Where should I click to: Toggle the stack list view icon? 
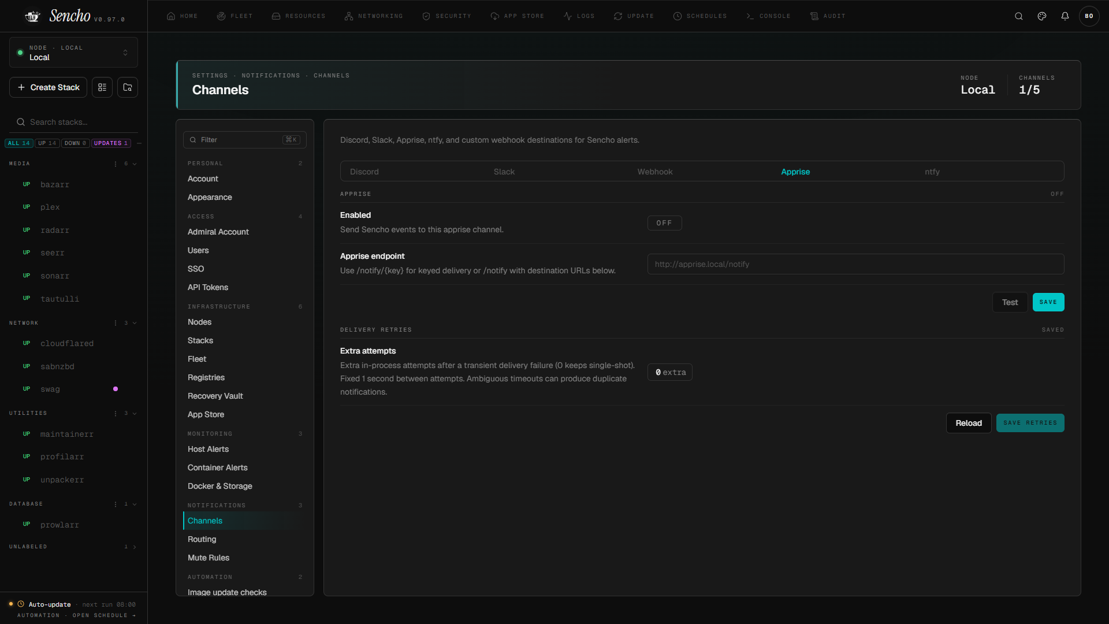pos(102,87)
